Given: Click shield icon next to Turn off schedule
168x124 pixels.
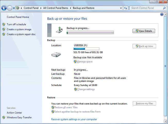Looking at the screenshot, I should (x=4, y=24).
